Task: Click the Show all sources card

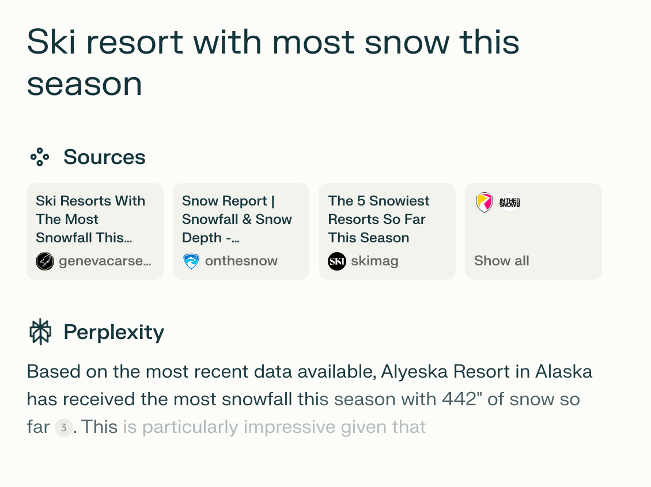Action: pos(533,231)
